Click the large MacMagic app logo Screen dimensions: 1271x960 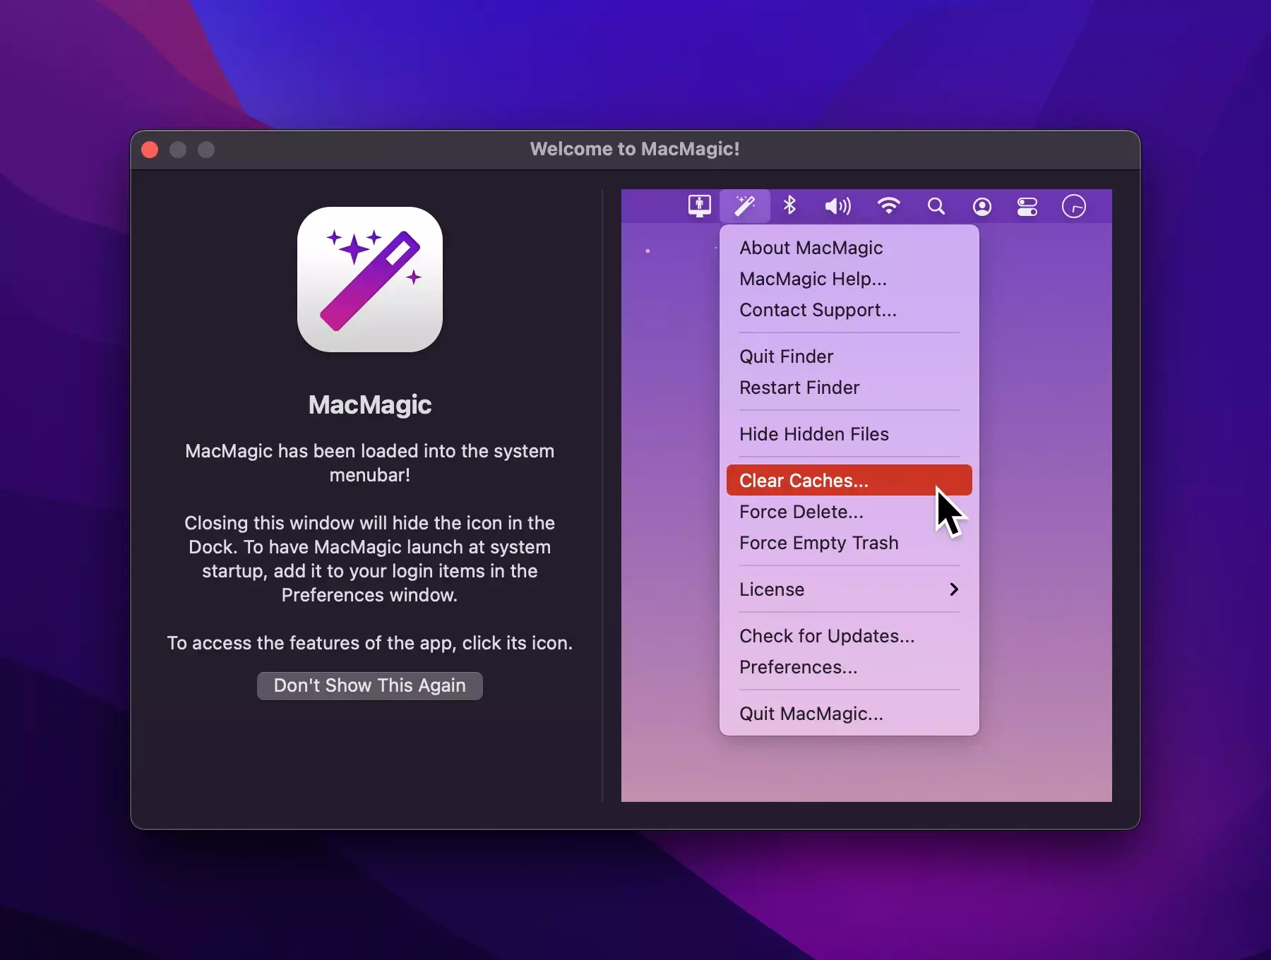pos(370,280)
